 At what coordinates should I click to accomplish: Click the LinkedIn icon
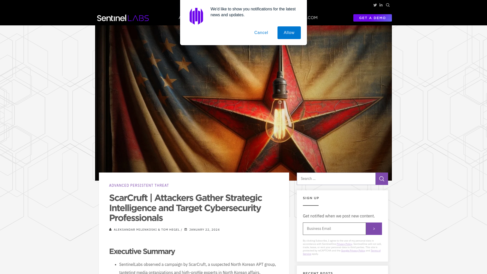tap(381, 5)
